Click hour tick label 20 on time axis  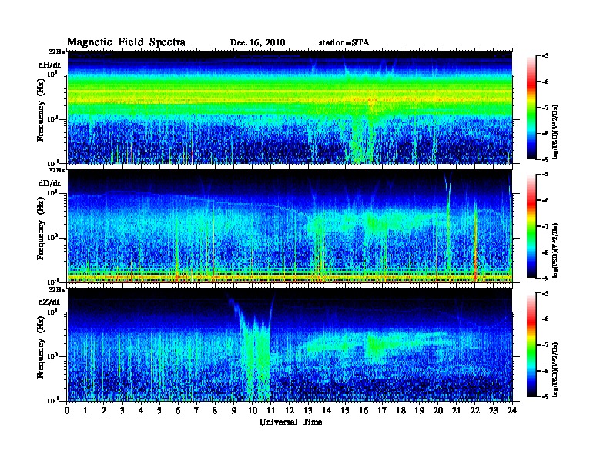[x=437, y=410]
